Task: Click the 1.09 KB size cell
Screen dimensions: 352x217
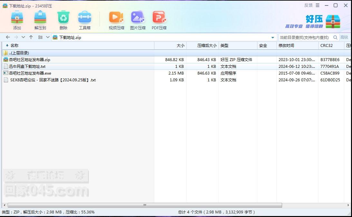Action: tap(177, 80)
